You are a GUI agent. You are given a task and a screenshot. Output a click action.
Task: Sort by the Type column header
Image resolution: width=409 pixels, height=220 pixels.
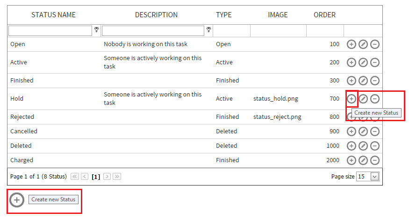(223, 15)
